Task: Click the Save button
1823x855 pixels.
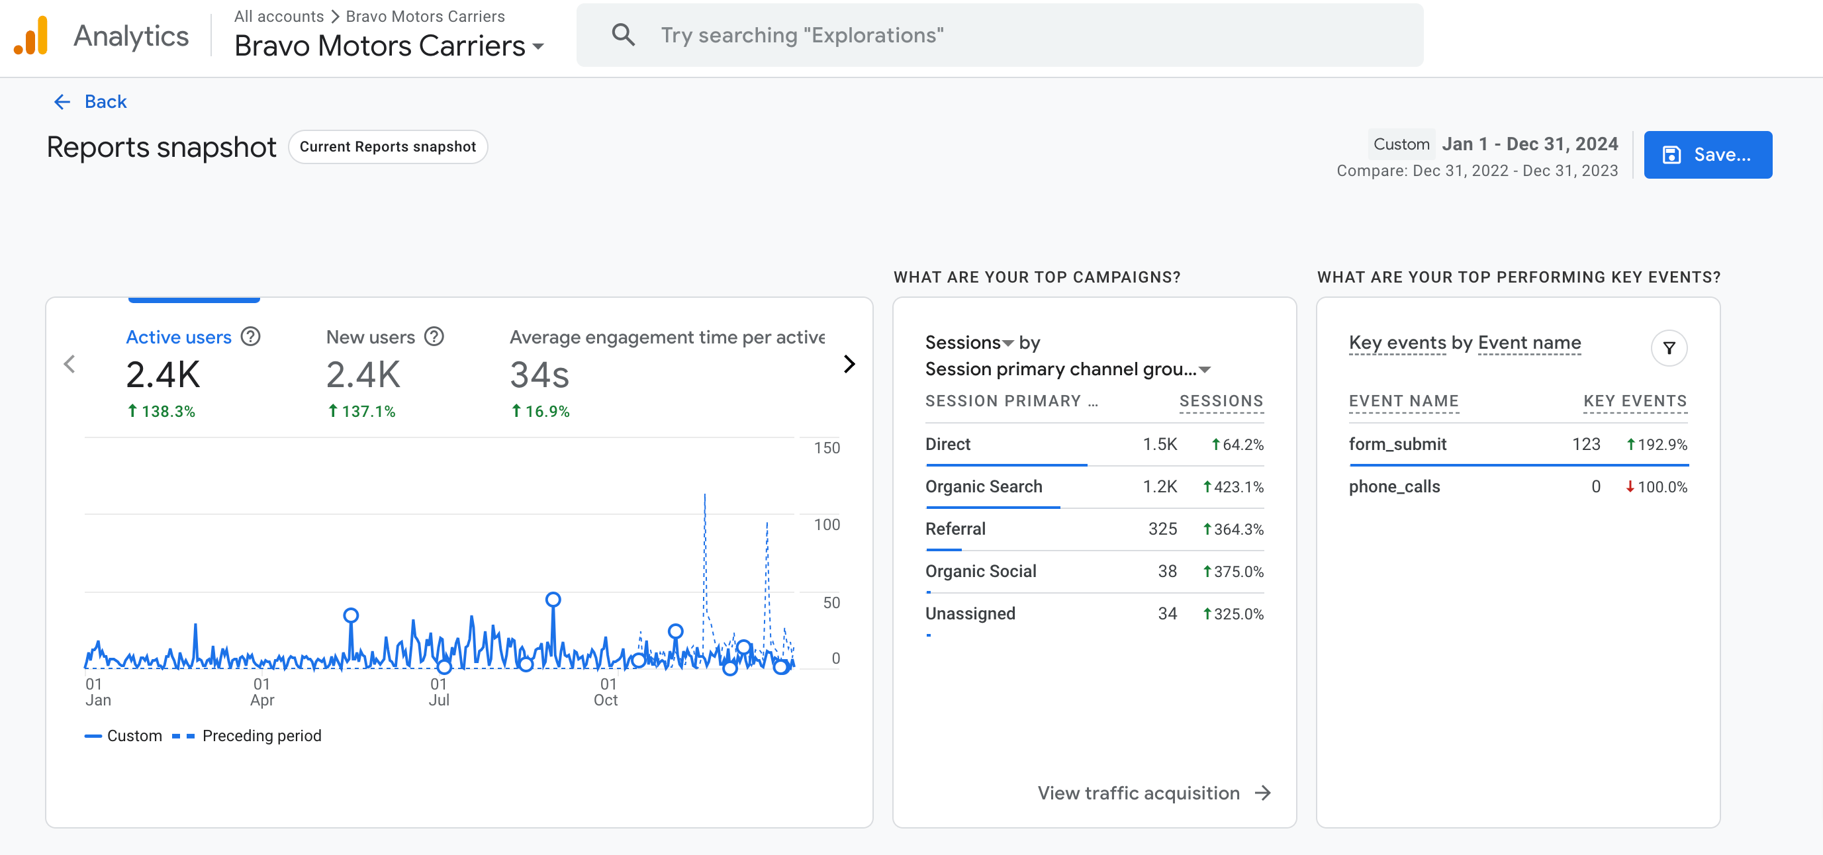Action: 1707,154
